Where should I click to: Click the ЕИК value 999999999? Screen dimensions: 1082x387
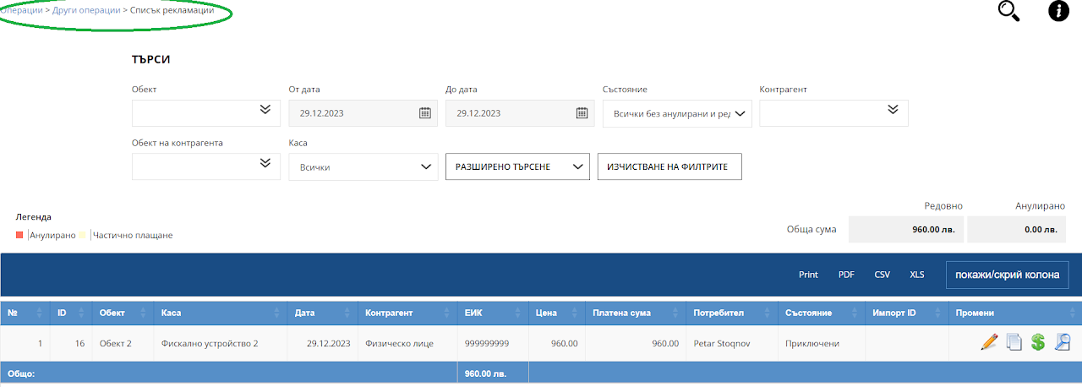click(488, 343)
